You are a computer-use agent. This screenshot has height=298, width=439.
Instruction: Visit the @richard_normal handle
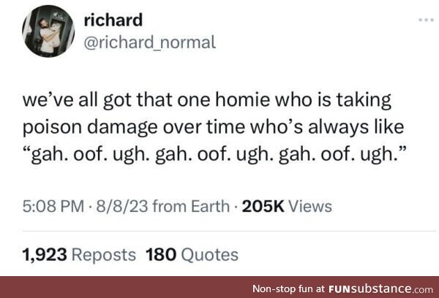(150, 42)
